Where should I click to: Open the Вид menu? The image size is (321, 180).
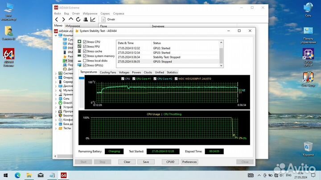tap(66, 13)
